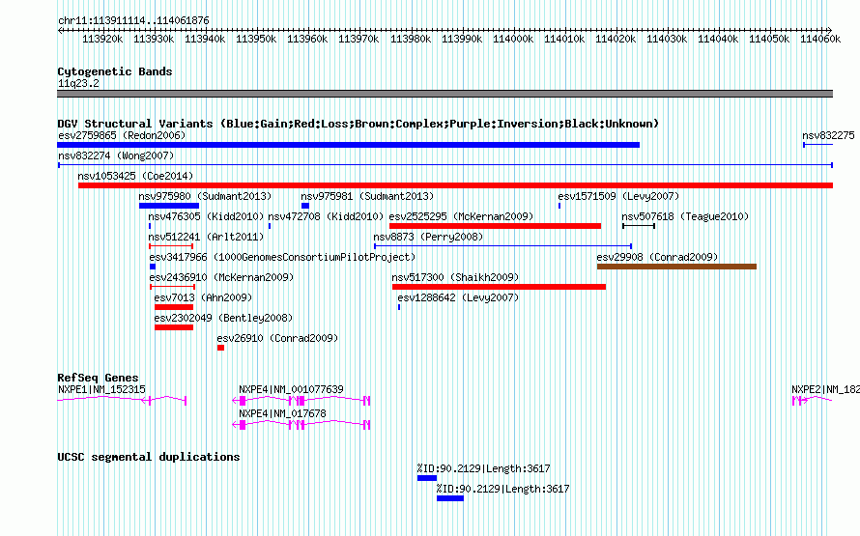Image resolution: width=860 pixels, height=536 pixels.
Task: Click the Cytogenetic Bands track title
Action: 115,71
